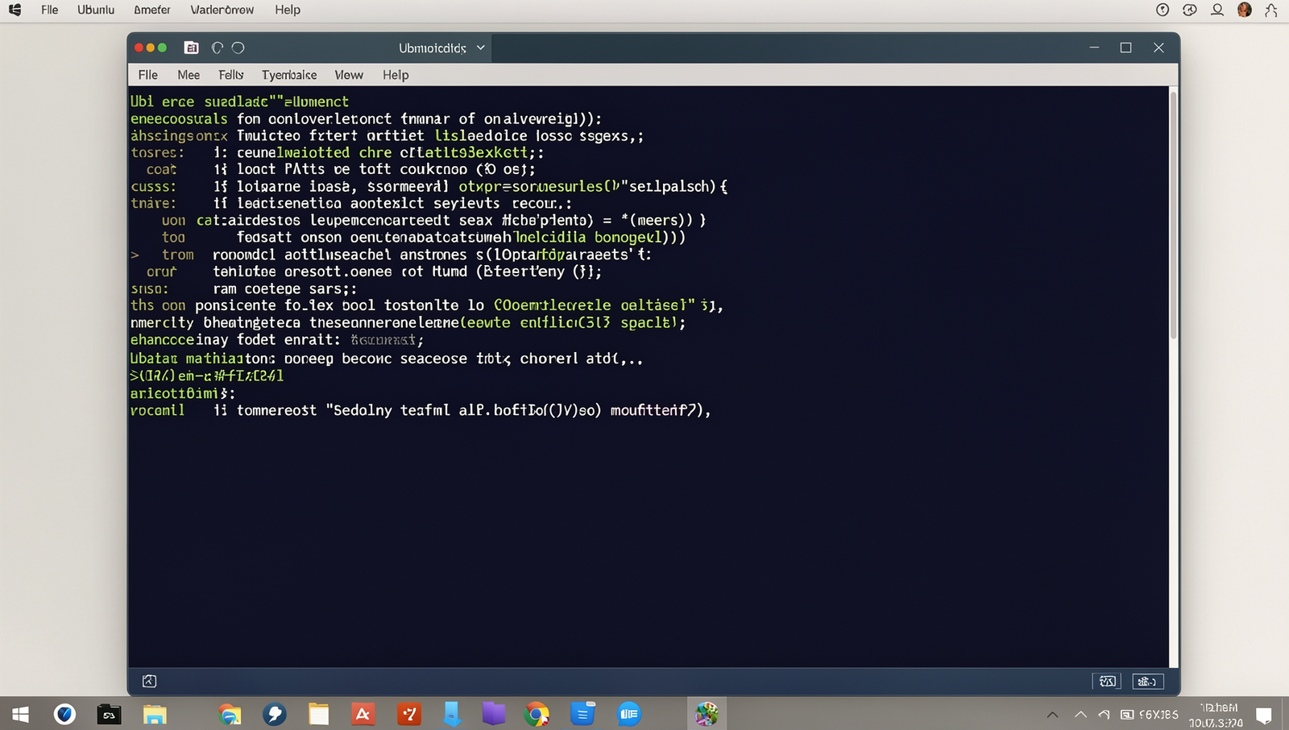Click the round circle icon in terminal titlebar
Viewport: 1289px width, 730px height.
click(x=238, y=48)
